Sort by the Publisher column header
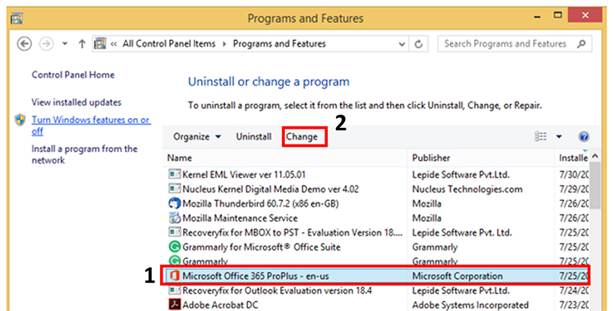616x311 pixels. point(480,158)
